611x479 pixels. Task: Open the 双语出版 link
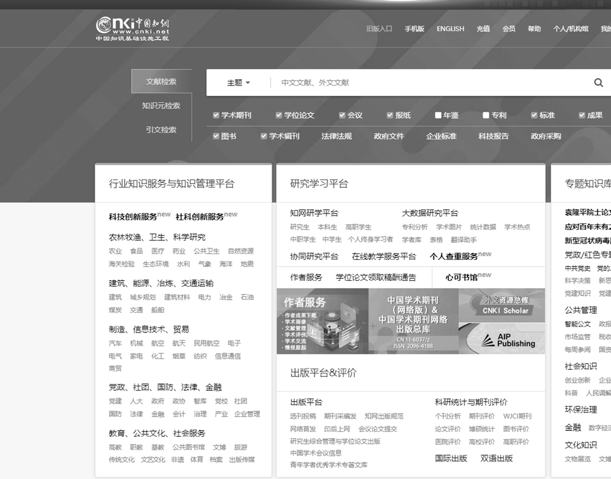[496, 458]
